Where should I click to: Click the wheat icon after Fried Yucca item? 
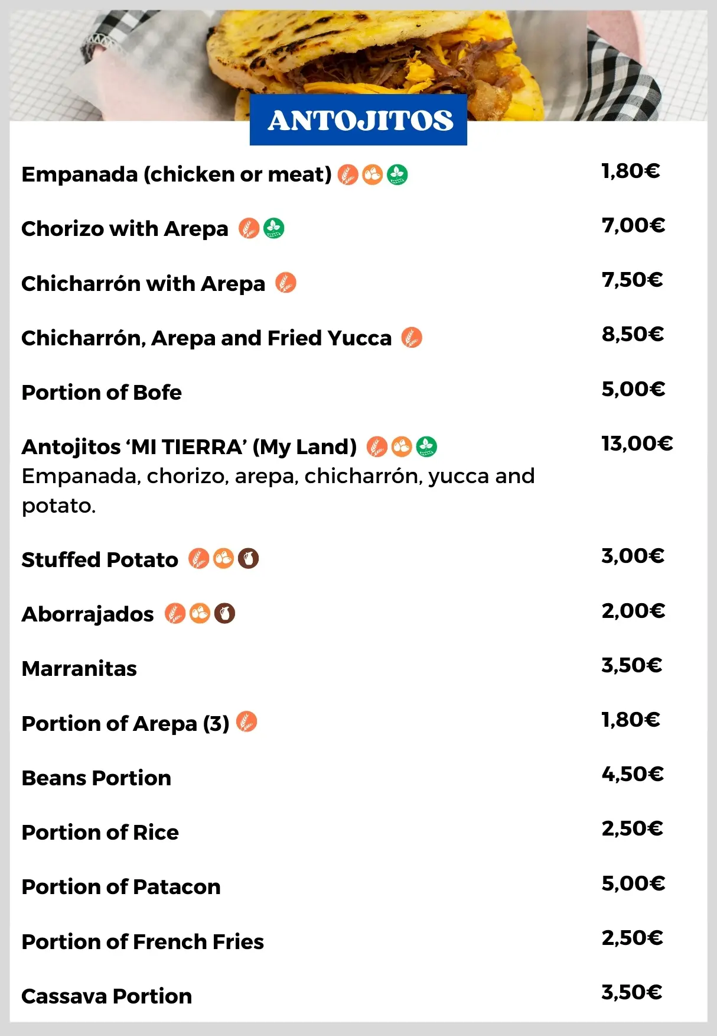[x=412, y=338]
